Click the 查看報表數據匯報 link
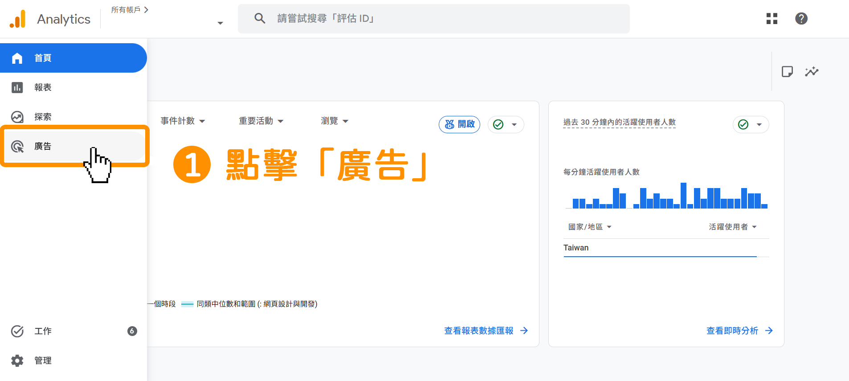The height and width of the screenshot is (381, 849). (x=486, y=331)
